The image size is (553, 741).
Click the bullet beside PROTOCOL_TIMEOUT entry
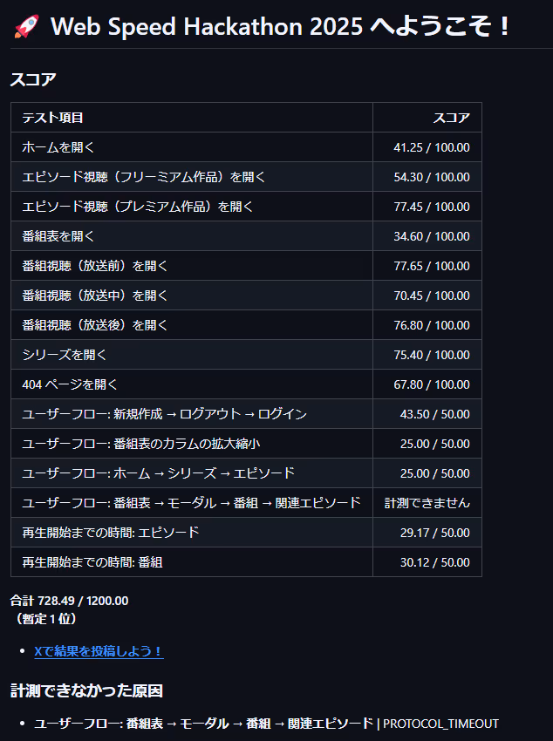click(23, 722)
